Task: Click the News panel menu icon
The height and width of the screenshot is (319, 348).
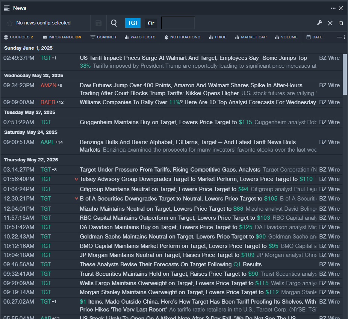Action: tap(7, 8)
